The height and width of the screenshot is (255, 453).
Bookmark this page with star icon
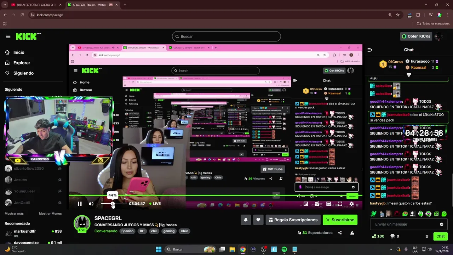[398, 15]
